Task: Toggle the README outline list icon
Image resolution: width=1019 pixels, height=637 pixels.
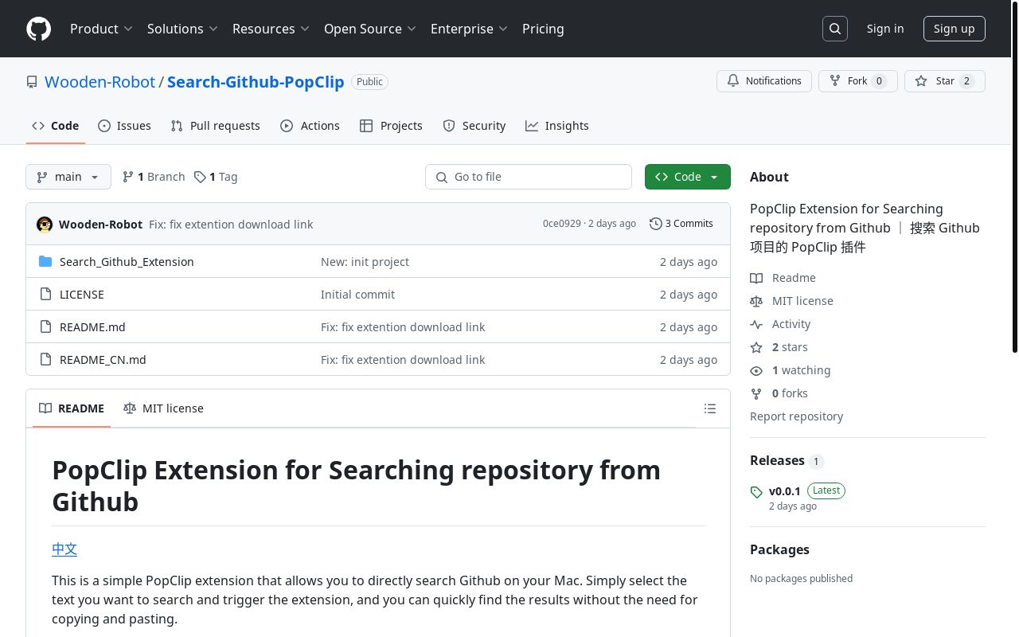Action: click(x=709, y=408)
